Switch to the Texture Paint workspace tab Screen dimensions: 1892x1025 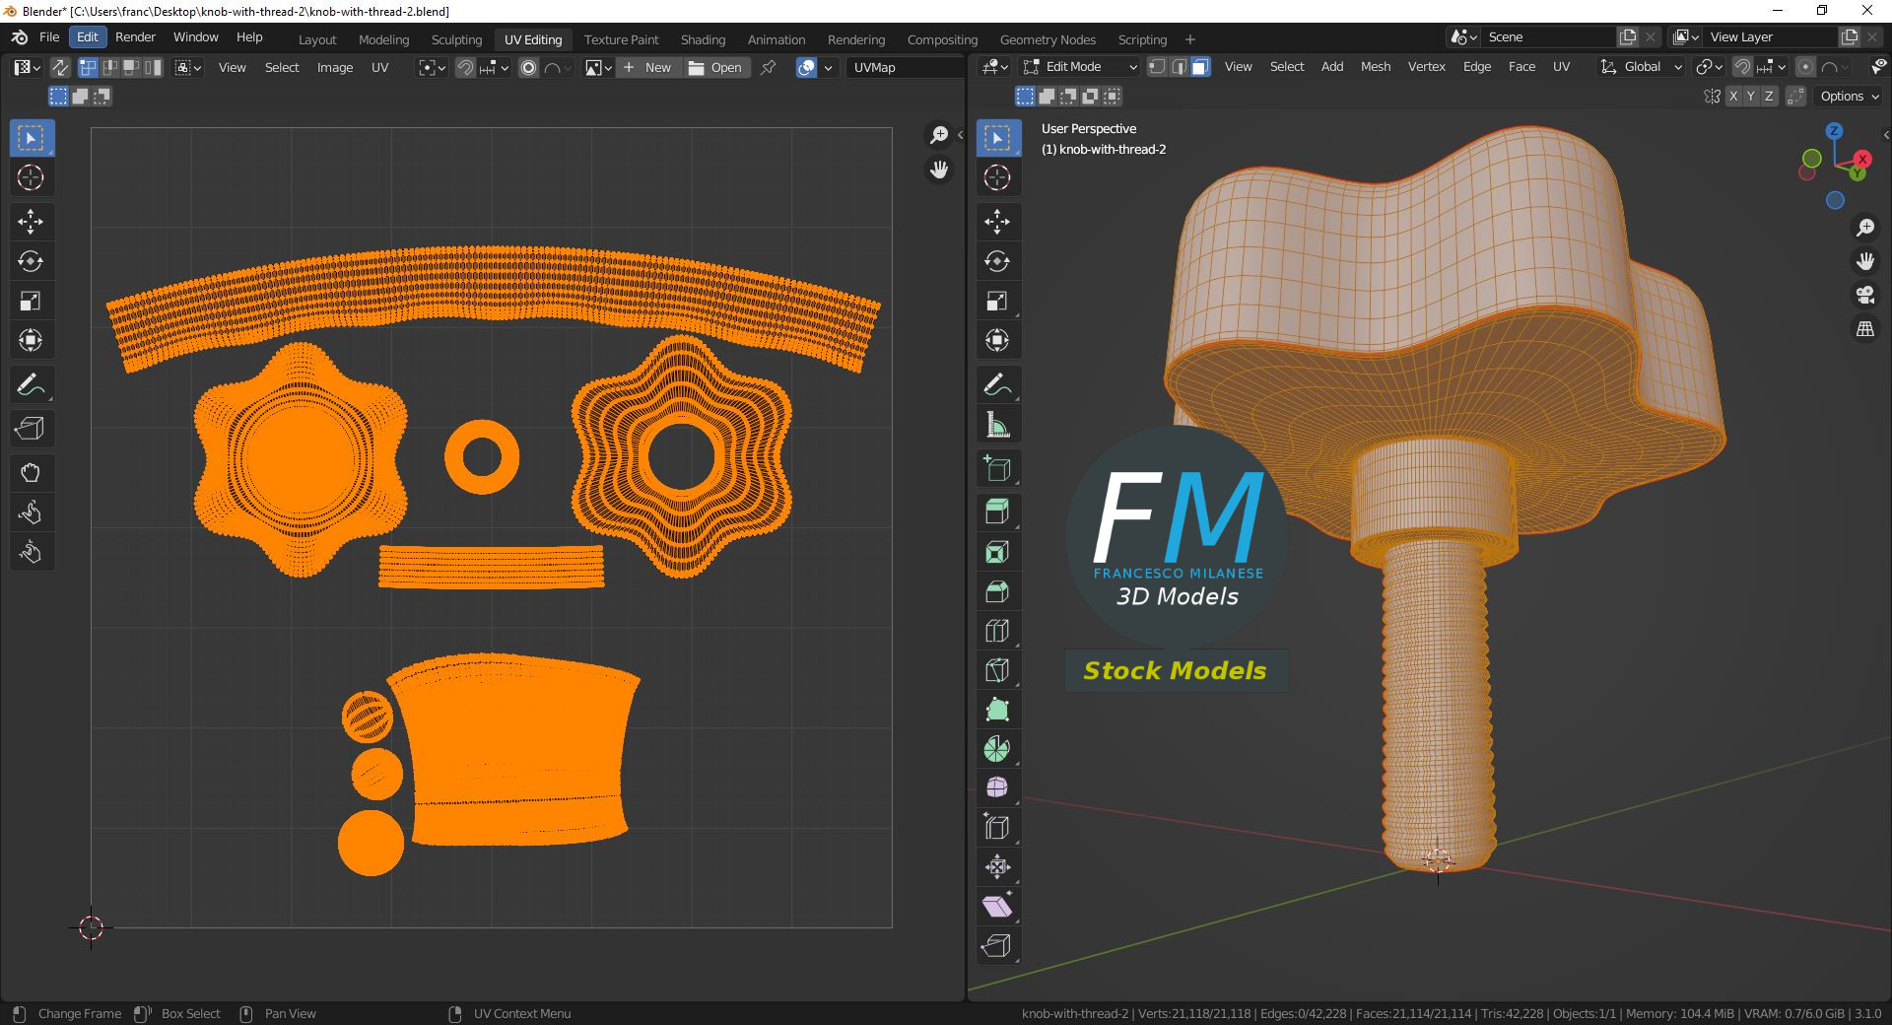coord(621,39)
